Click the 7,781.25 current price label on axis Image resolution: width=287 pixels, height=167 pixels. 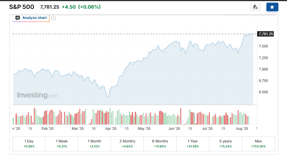[266, 34]
